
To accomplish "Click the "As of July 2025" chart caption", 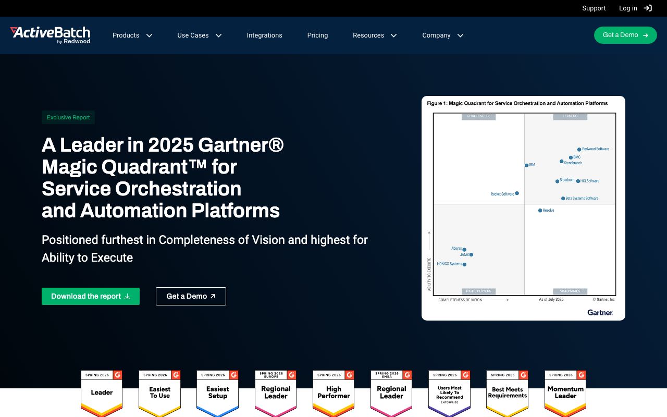I will tap(551, 300).
